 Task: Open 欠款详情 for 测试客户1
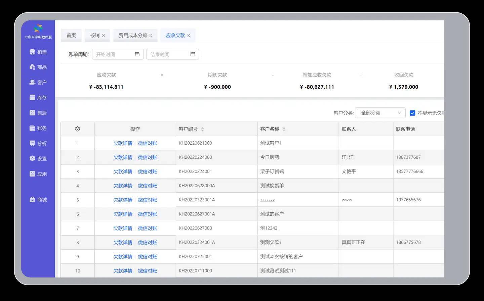123,143
